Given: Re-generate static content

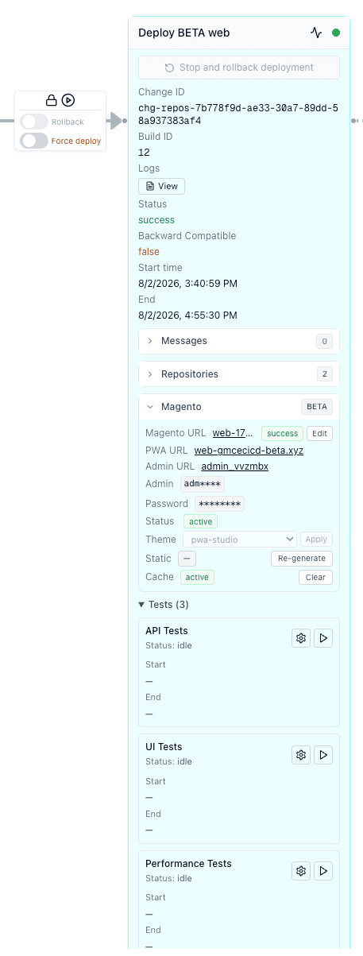Looking at the screenshot, I should point(302,558).
